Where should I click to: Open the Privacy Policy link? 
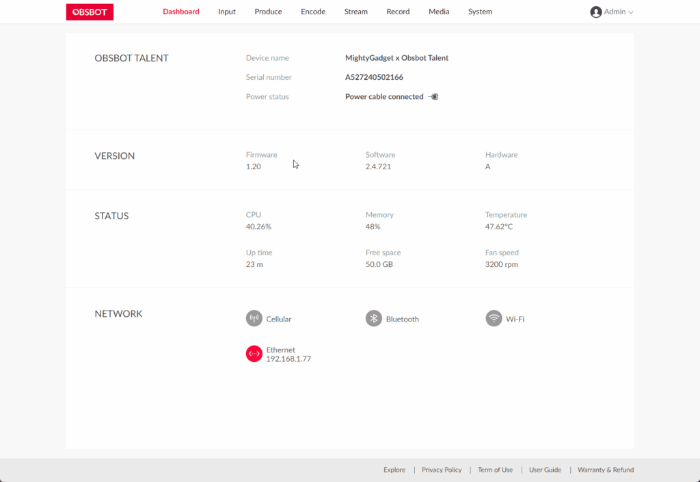point(442,470)
